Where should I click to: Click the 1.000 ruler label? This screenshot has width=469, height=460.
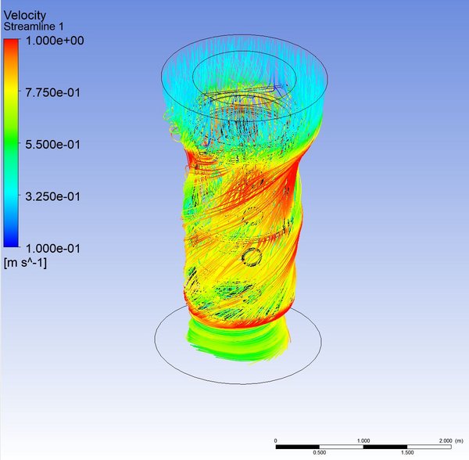363,441
